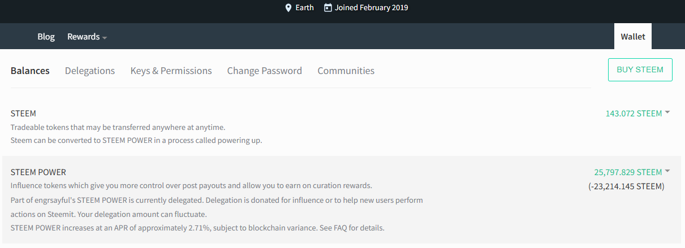Click the STEEM section heading

coord(23,114)
